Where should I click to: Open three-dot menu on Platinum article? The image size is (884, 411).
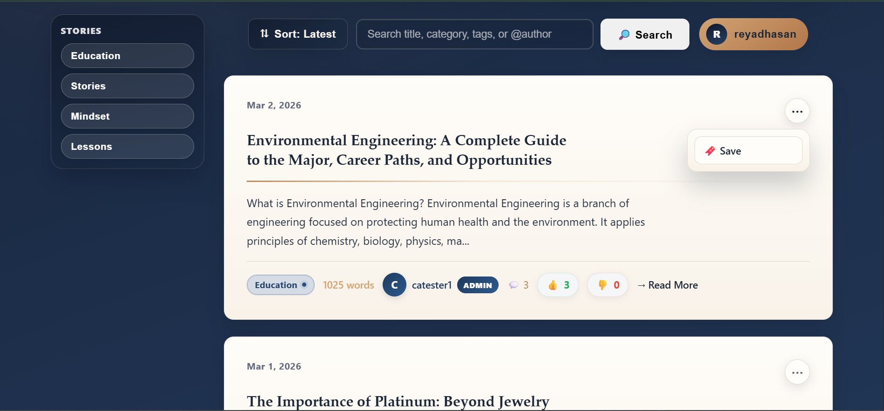click(x=797, y=372)
